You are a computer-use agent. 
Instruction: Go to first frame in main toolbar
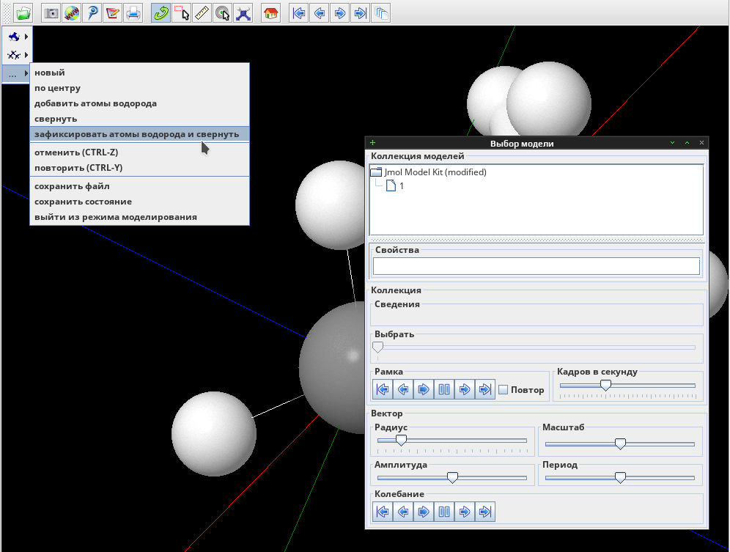click(x=299, y=13)
